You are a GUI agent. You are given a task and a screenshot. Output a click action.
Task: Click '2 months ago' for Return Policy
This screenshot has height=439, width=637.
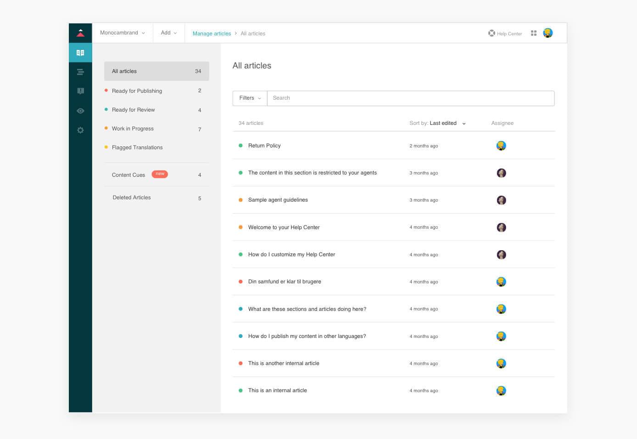click(424, 146)
